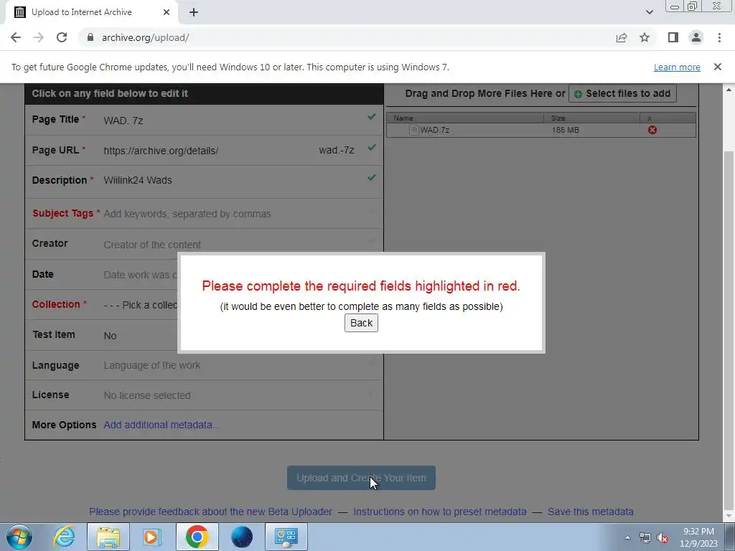735x551 pixels.
Task: Click Save this metadata link
Action: [x=590, y=512]
